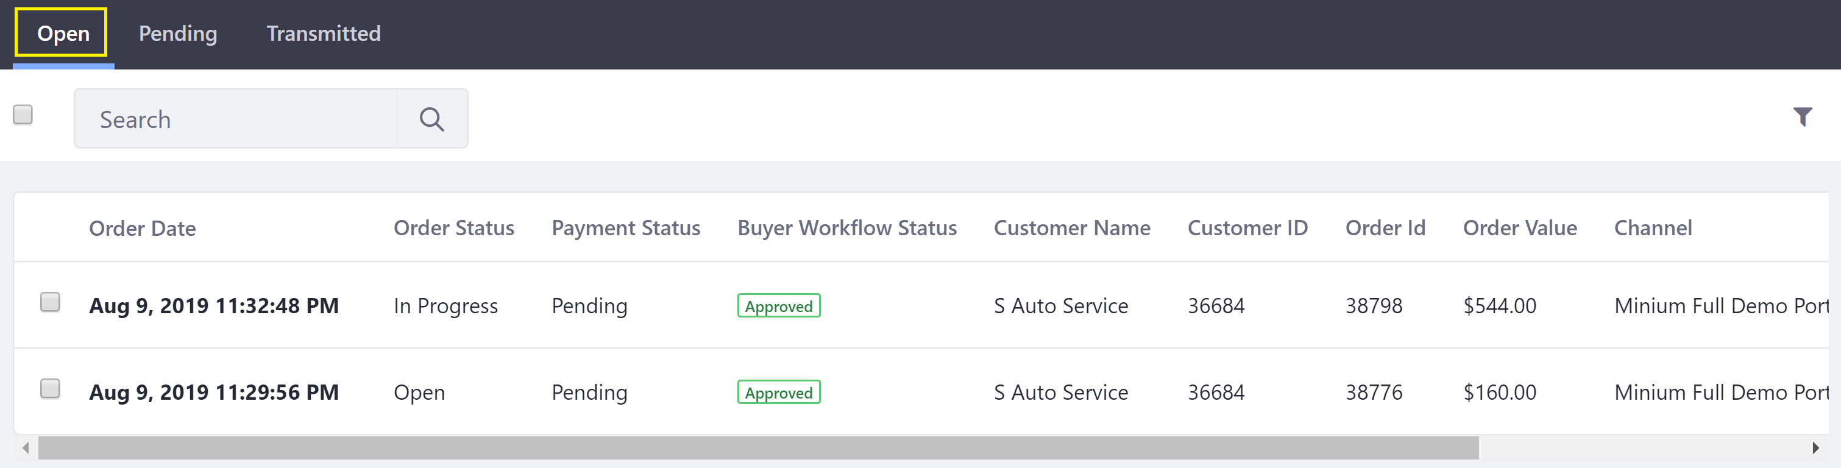Screen dimensions: 1841x468
Task: Switch to the Pending tab
Action: coord(178,33)
